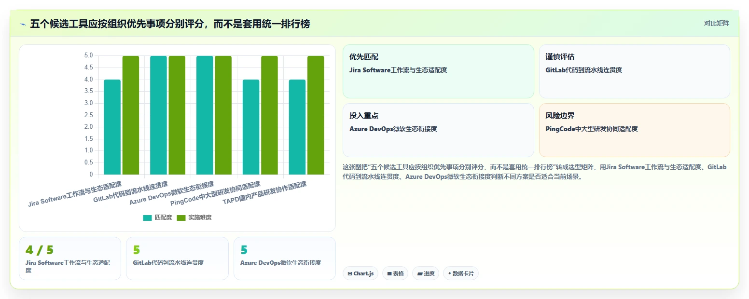This screenshot has width=749, height=299.
Task: Click the 对比矩阵 label in the header
Action: point(717,23)
